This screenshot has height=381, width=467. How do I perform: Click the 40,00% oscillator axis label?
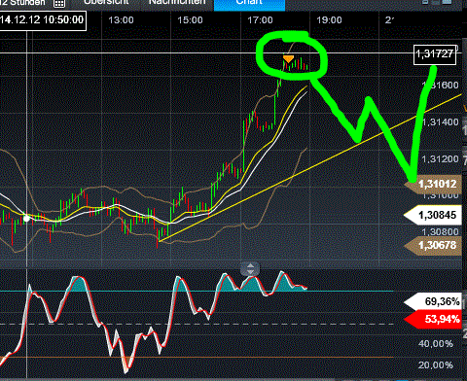click(436, 344)
